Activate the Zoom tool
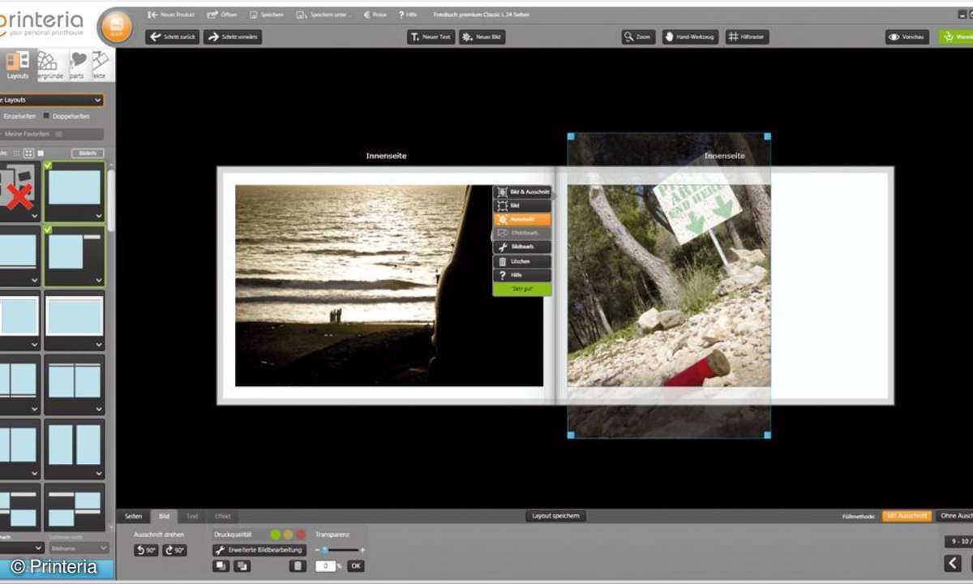The image size is (973, 584). [639, 36]
